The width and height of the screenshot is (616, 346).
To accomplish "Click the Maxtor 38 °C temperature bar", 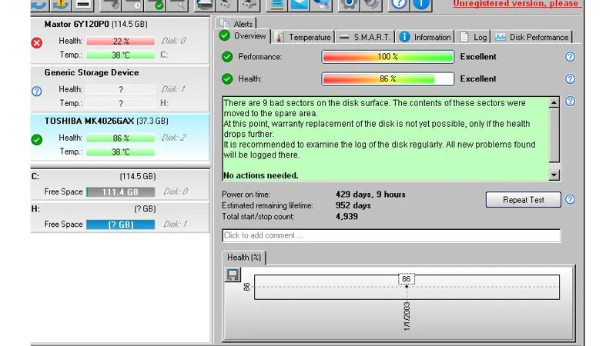I will point(121,55).
